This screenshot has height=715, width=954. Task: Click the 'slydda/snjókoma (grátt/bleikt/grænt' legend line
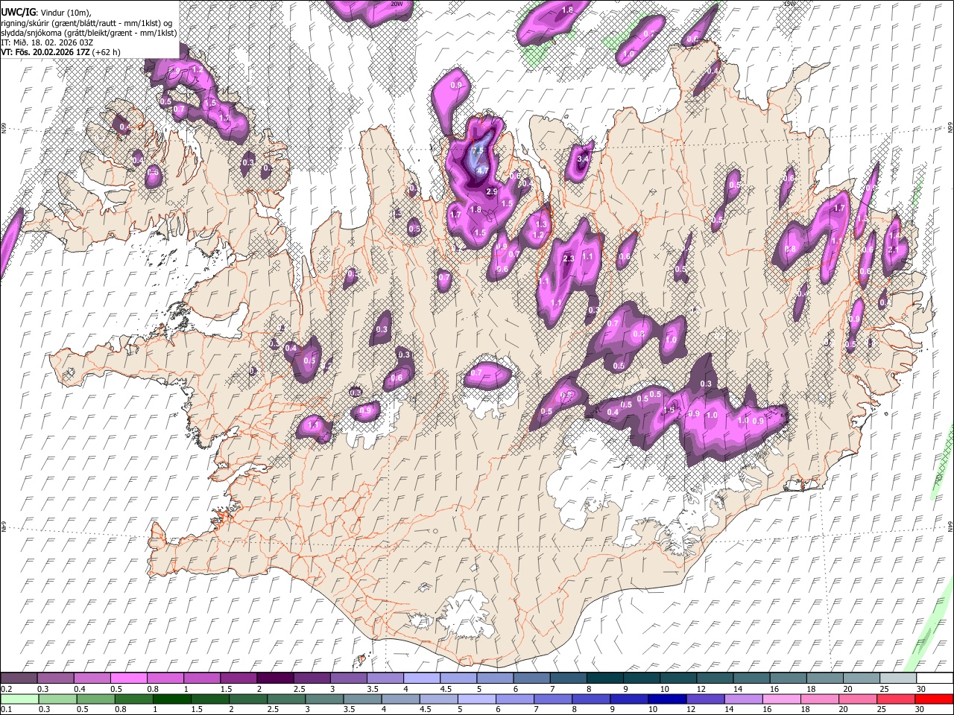pyautogui.click(x=89, y=33)
